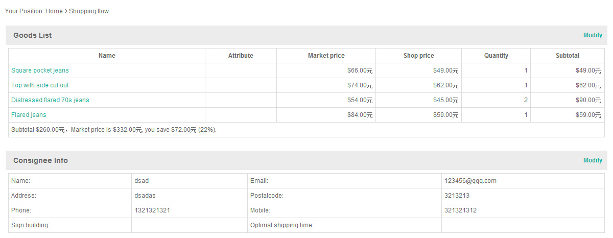This screenshot has height=238, width=613.
Task: Open the Square pocket jeans product
Action: point(40,70)
